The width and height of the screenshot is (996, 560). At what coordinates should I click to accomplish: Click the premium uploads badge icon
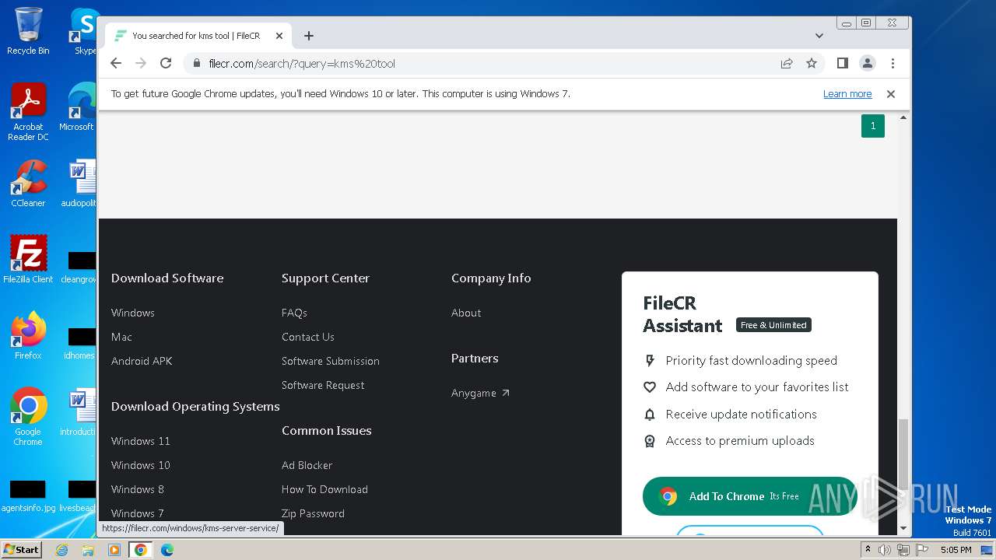pyautogui.click(x=650, y=440)
